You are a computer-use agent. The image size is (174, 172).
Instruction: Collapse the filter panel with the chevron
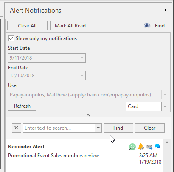coord(88,115)
